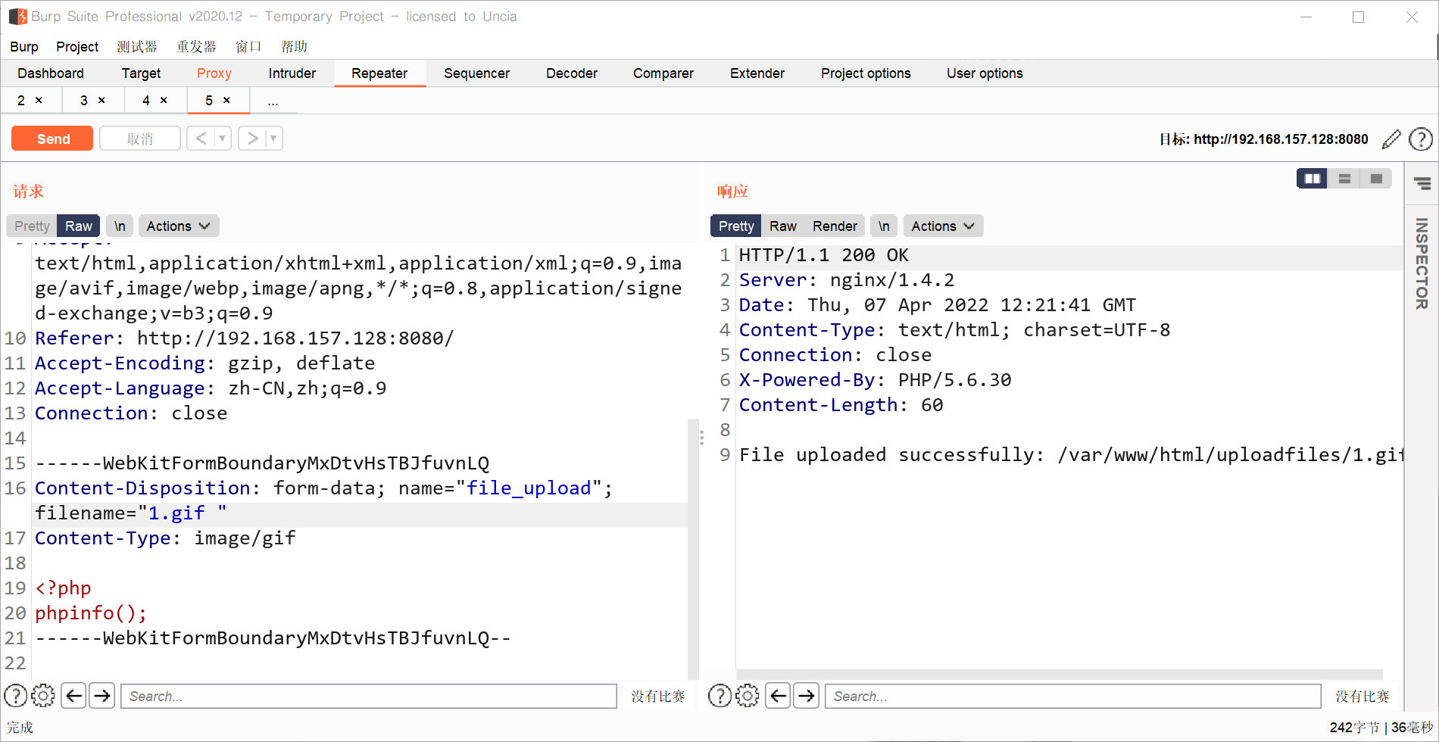Expand the history forward dropdown arrow

point(274,138)
